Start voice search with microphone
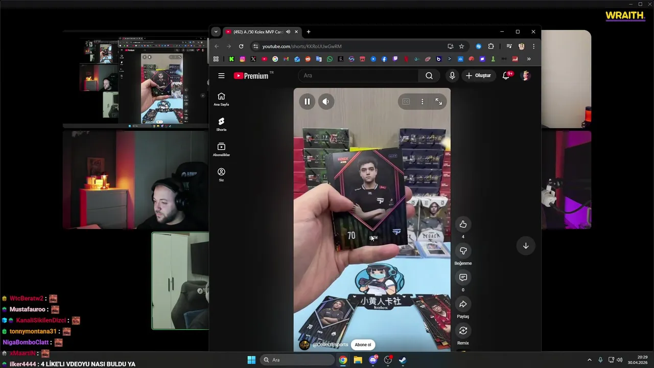 [x=452, y=76]
